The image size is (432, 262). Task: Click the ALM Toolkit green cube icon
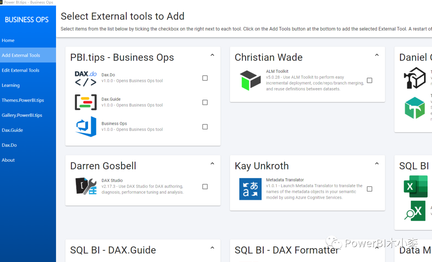(x=250, y=80)
